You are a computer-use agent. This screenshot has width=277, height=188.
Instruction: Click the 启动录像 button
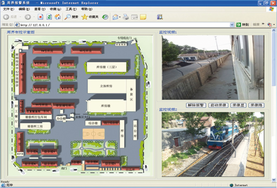218,105
